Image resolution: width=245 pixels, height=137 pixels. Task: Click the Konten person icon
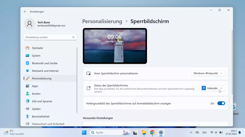(x=27, y=94)
